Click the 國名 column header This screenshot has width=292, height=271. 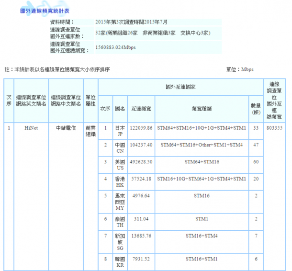(x=120, y=109)
